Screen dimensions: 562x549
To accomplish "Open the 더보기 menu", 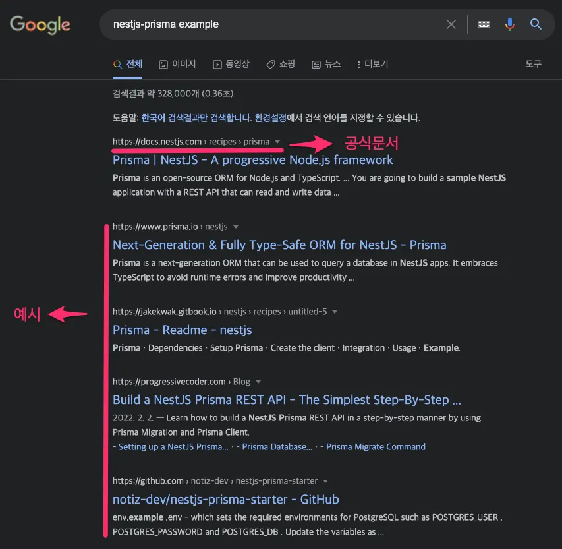I will click(372, 64).
